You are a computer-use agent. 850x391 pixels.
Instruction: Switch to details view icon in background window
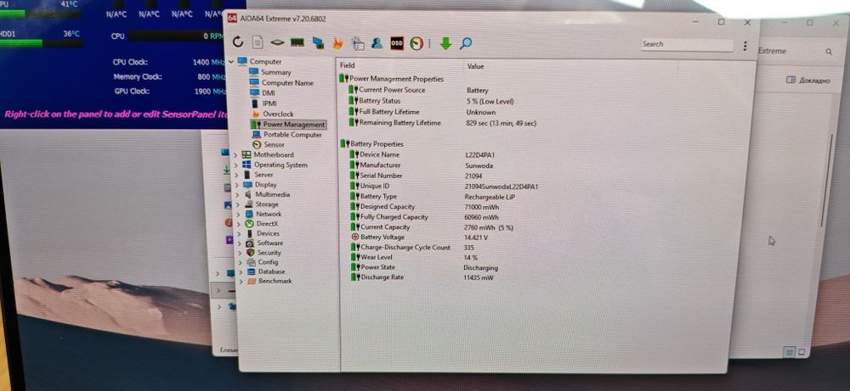tap(790, 352)
